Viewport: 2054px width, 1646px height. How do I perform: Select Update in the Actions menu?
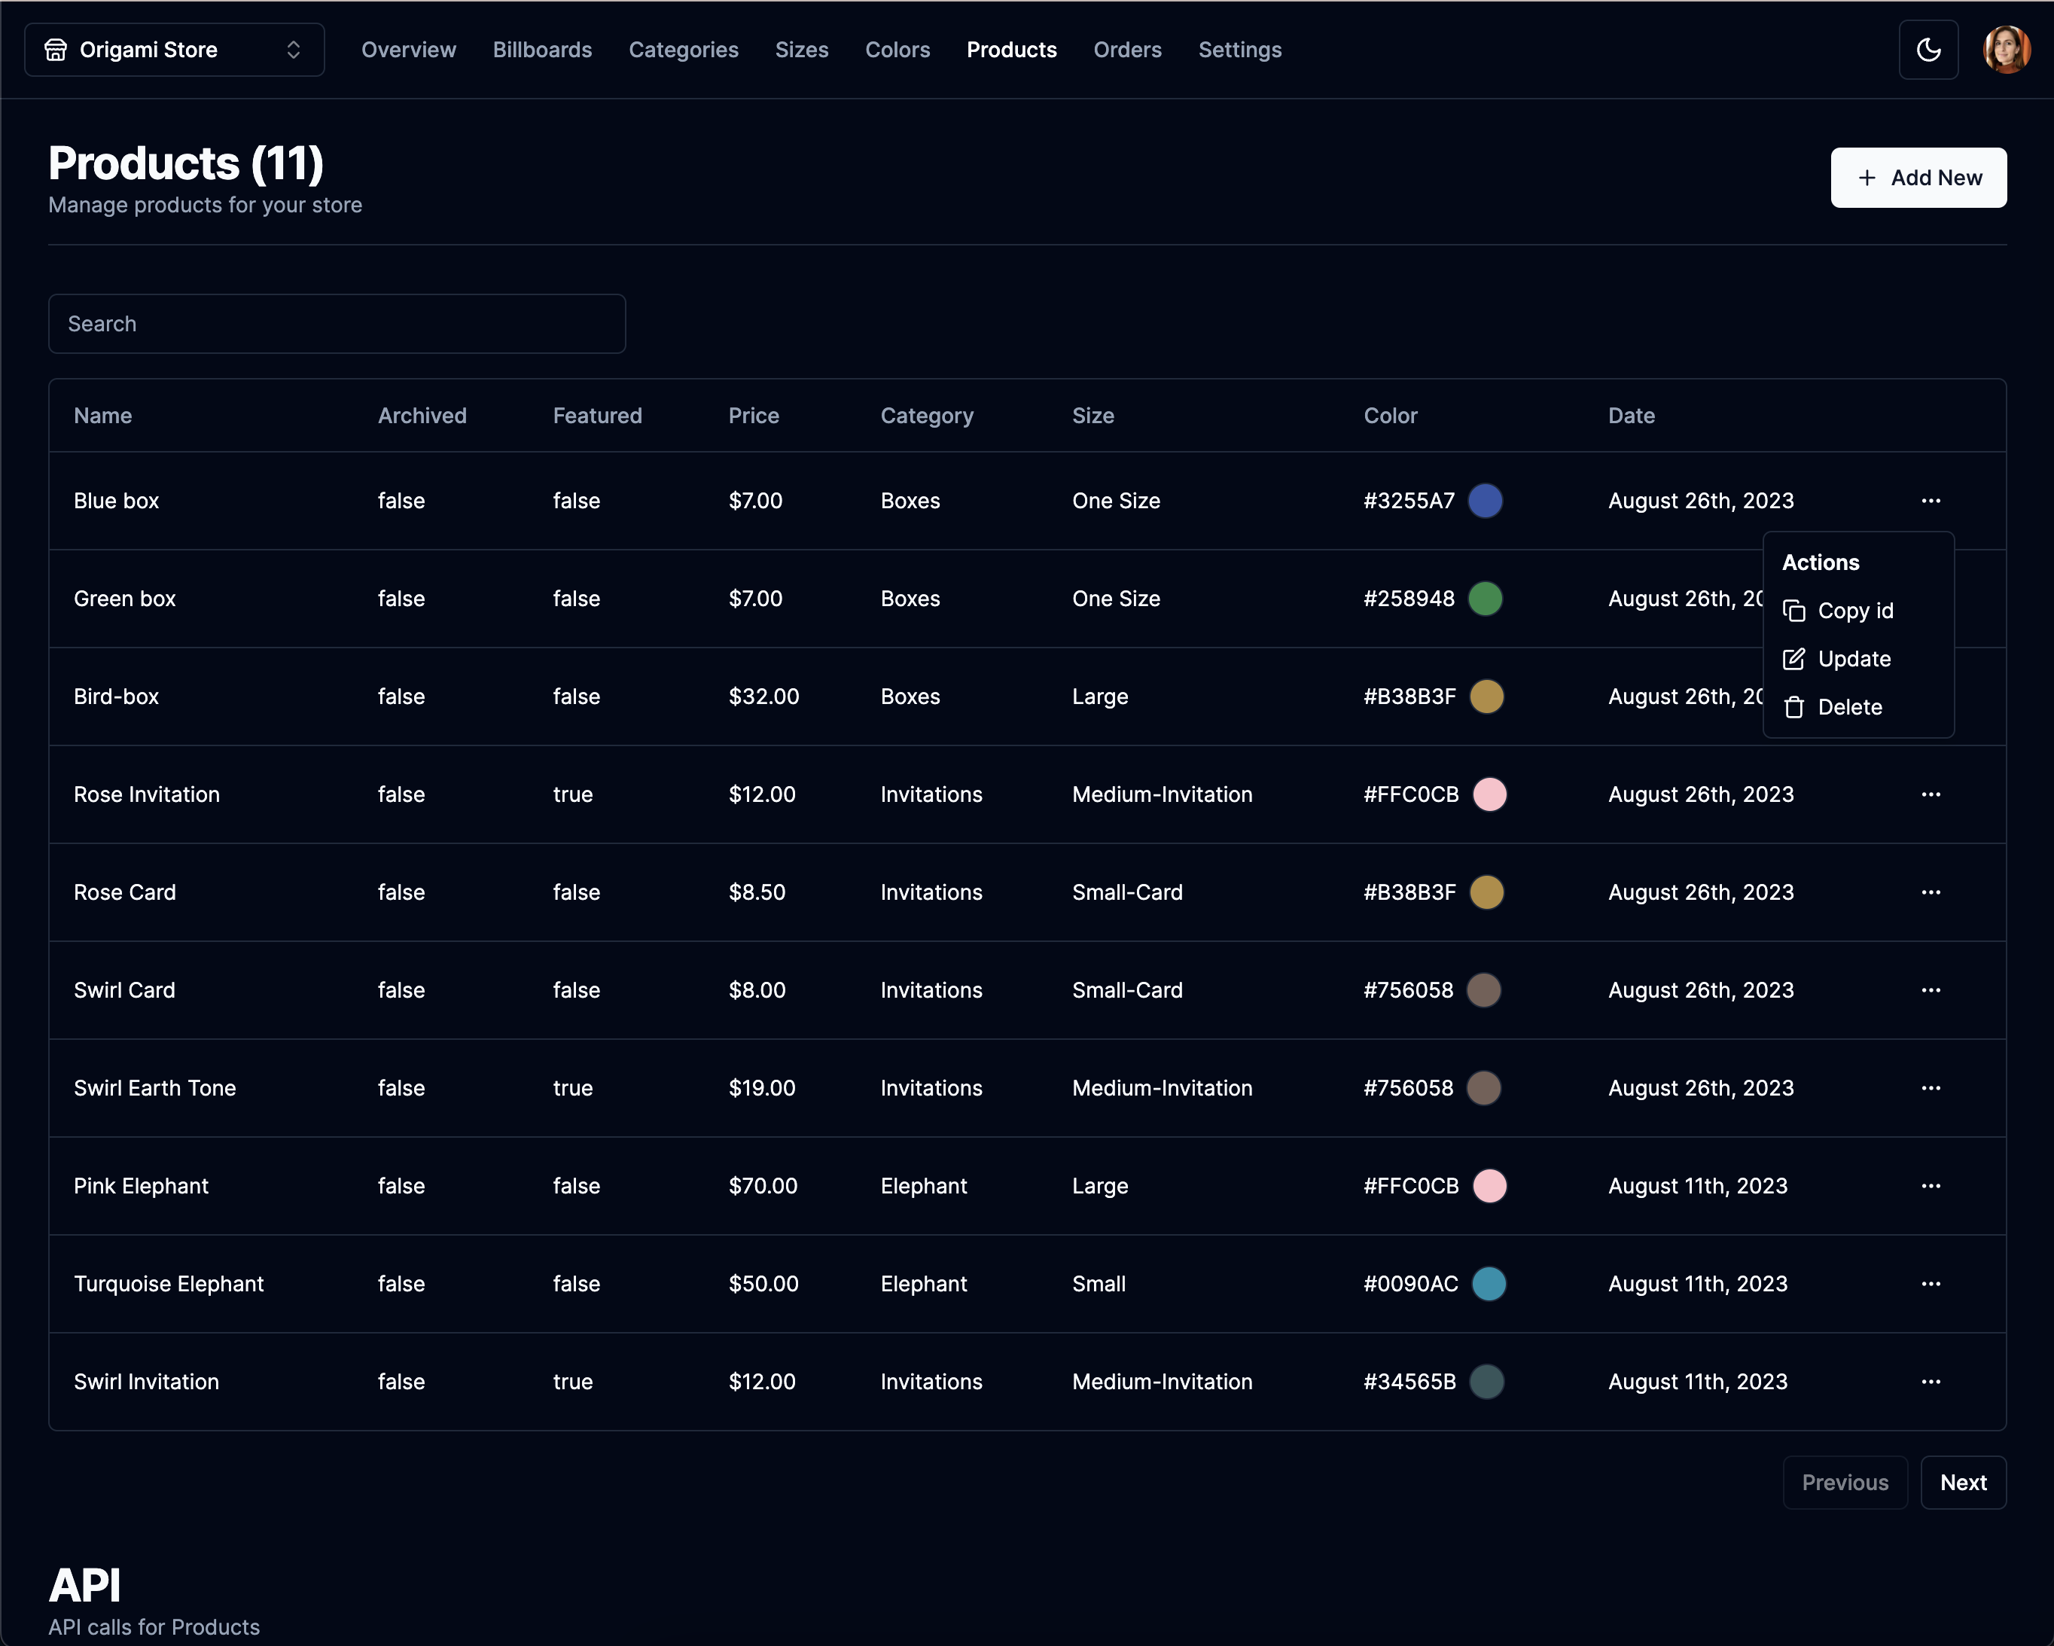(1853, 659)
